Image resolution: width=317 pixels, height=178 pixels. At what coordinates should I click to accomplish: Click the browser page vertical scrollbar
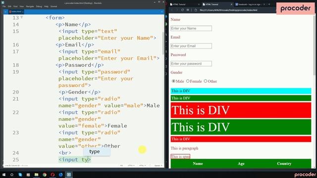[314, 45]
